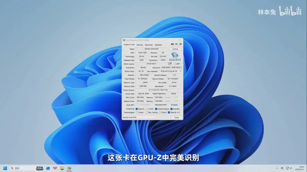Click the Default Clock value 570 MHz
This screenshot has width=307, height=172.
click(x=140, y=101)
